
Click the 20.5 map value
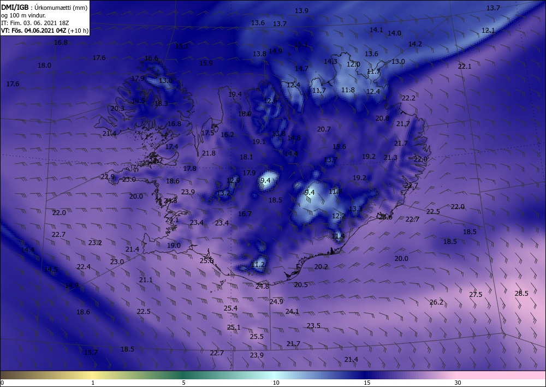[x=301, y=285]
